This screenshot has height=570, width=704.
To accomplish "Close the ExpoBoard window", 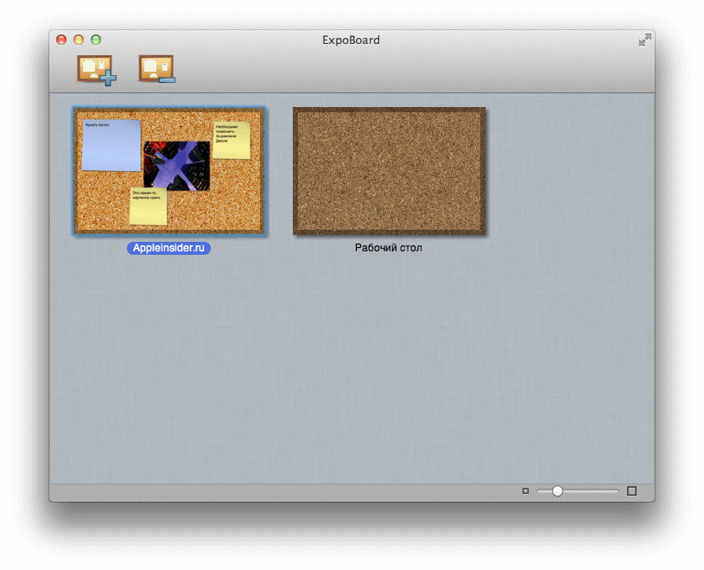I will [x=61, y=40].
